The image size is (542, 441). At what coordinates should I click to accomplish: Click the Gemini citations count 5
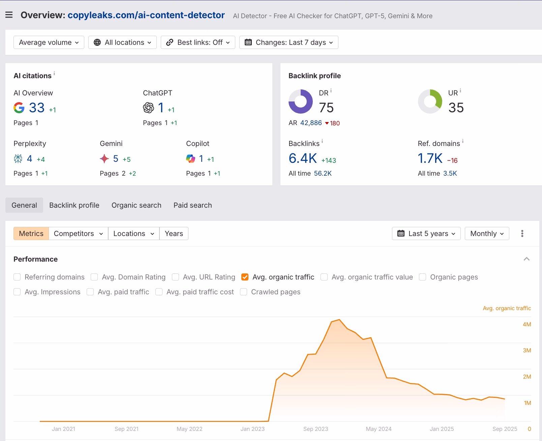(116, 158)
